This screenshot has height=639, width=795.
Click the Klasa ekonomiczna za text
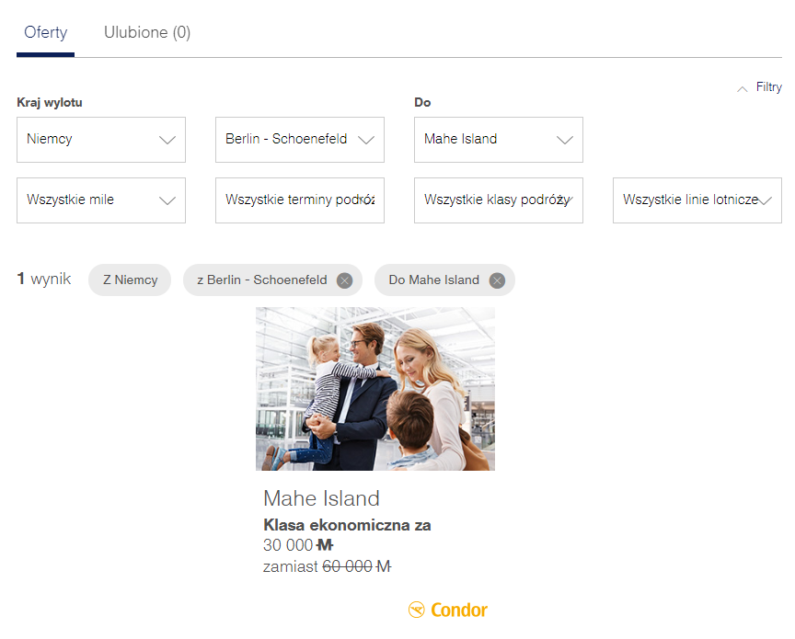pyautogui.click(x=347, y=525)
